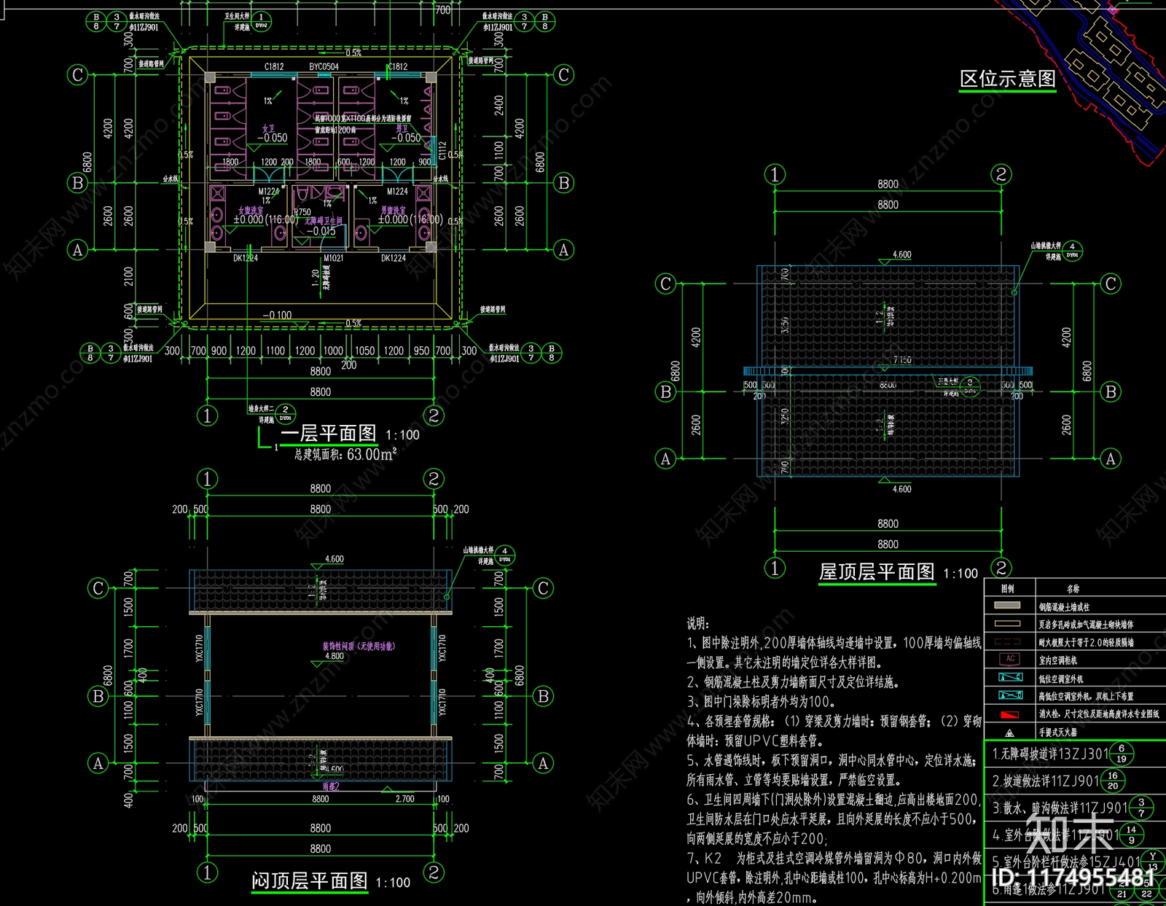1166x906 pixels.
Task: Click the '-0.100' elevation at the ramp
Action: pos(277,315)
